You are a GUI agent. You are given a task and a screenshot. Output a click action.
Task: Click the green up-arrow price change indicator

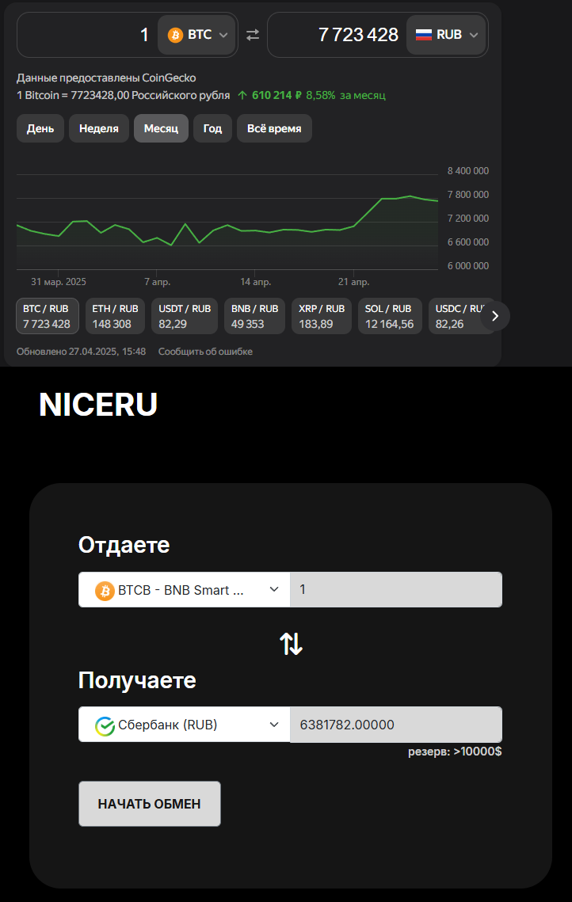point(242,96)
